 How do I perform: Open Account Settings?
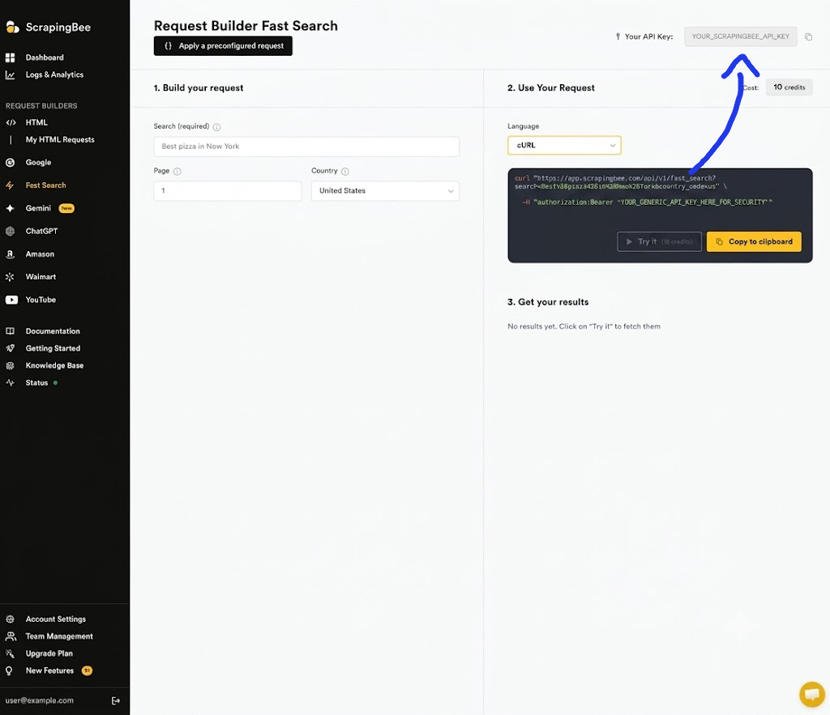pyautogui.click(x=56, y=619)
